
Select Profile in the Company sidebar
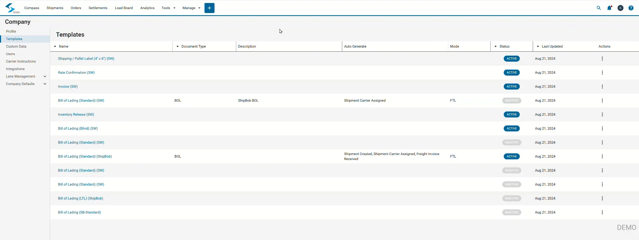(11, 32)
